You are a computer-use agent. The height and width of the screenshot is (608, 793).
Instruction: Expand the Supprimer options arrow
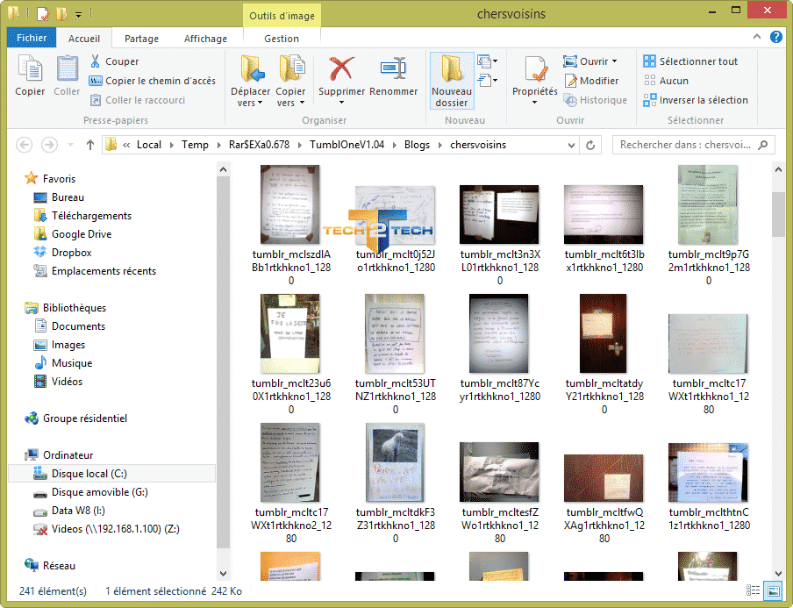pyautogui.click(x=341, y=103)
